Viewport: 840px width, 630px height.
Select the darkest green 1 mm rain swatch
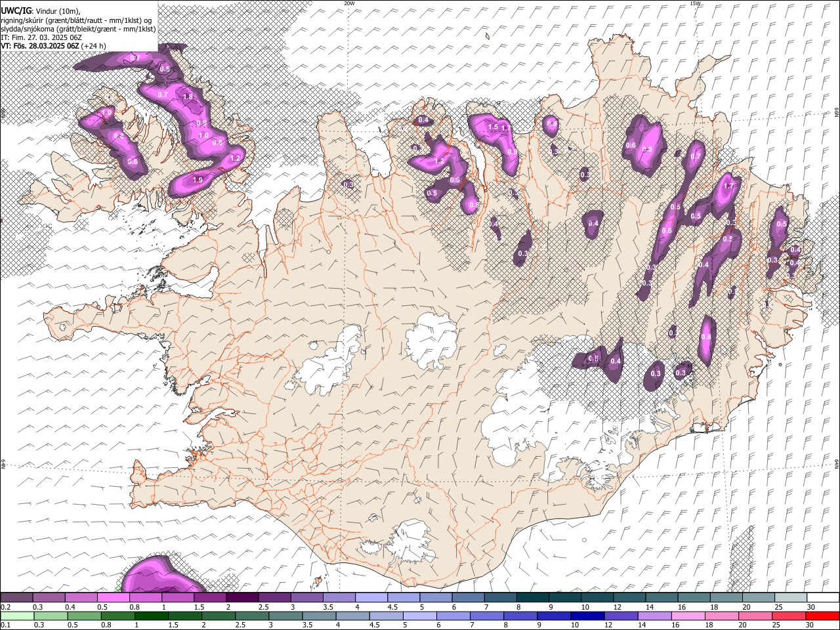point(152,616)
